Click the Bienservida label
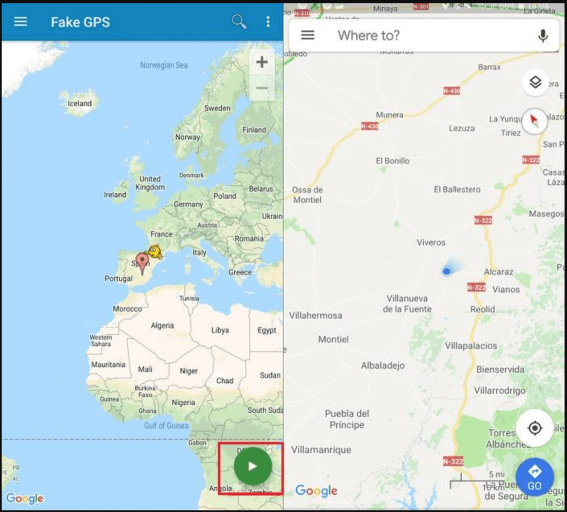This screenshot has width=567, height=512. coord(500,369)
